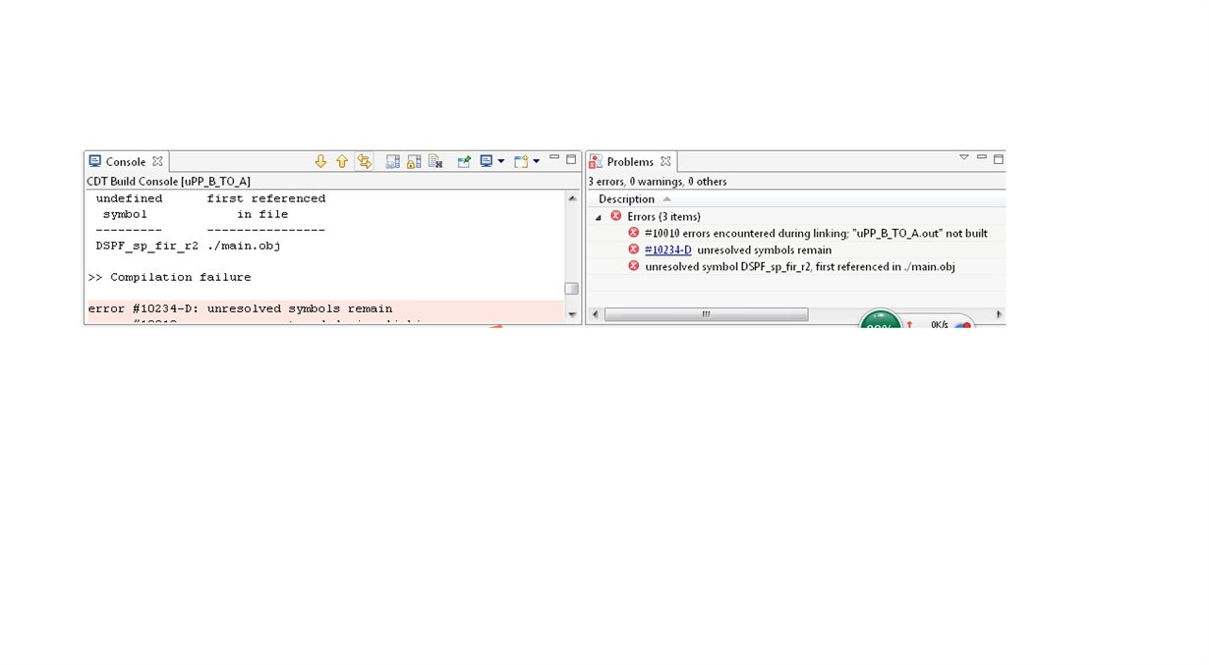Viewport: 1209px width, 665px height.
Task: Click console vertical scrollbar down arrow
Action: coord(572,314)
